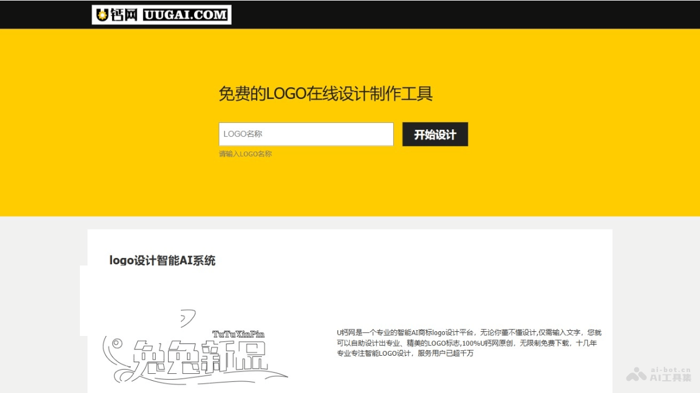The image size is (700, 393).
Task: Click the U钙网 description paragraph
Action: (x=468, y=344)
